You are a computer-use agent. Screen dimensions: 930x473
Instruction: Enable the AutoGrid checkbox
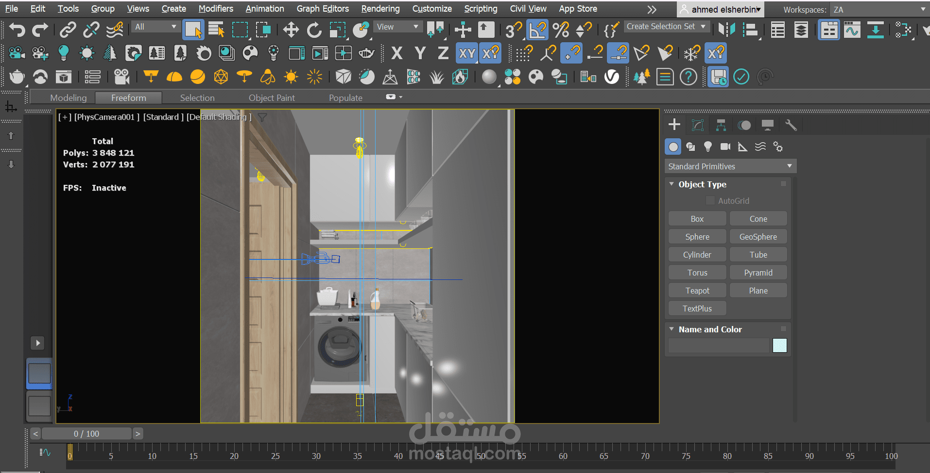[710, 201]
